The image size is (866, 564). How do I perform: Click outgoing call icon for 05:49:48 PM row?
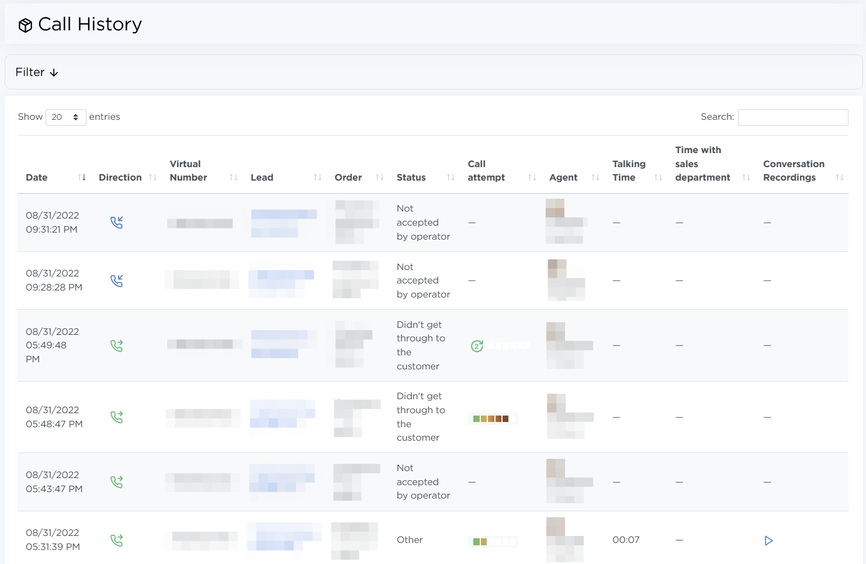tap(117, 346)
